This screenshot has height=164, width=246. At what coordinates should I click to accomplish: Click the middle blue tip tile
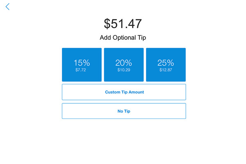tap(124, 65)
